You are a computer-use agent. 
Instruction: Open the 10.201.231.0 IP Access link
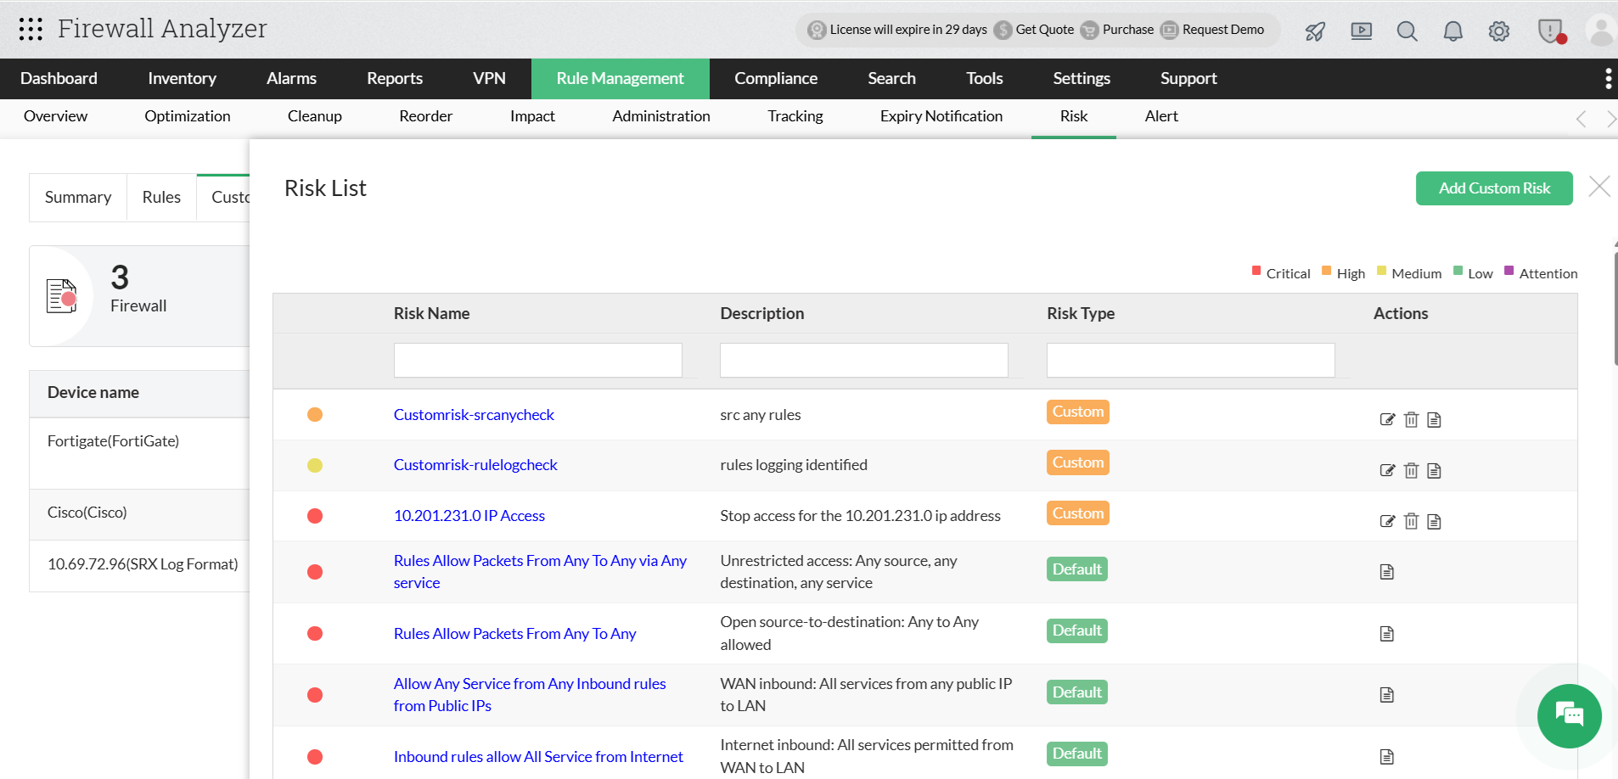coord(469,516)
